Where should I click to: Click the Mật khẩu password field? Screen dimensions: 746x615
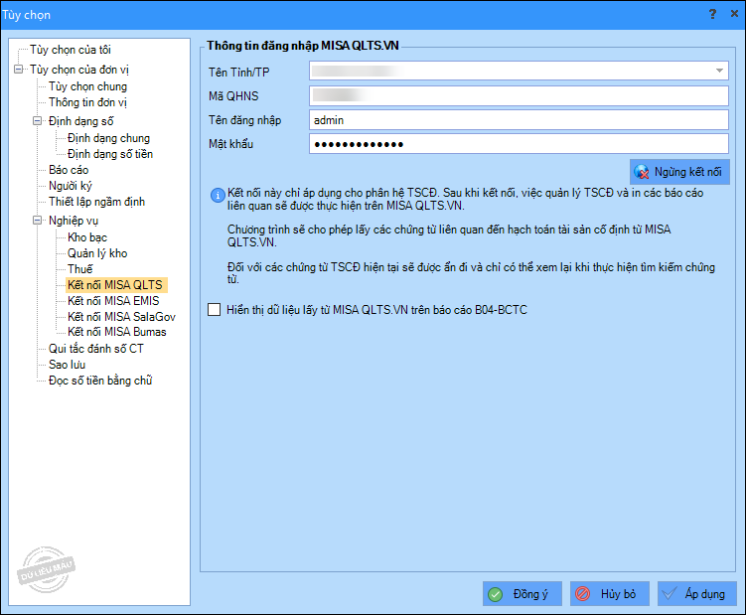[519, 144]
